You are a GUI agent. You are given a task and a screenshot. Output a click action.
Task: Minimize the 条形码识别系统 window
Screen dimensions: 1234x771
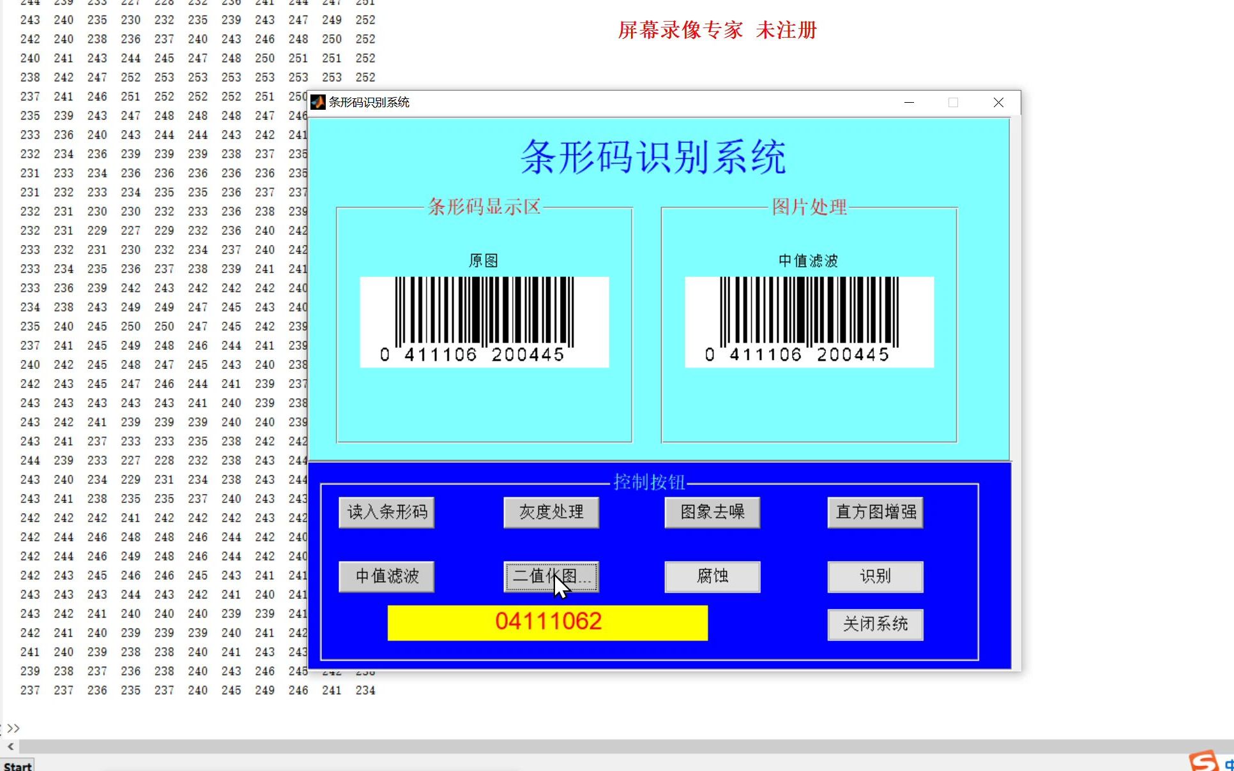click(x=909, y=102)
